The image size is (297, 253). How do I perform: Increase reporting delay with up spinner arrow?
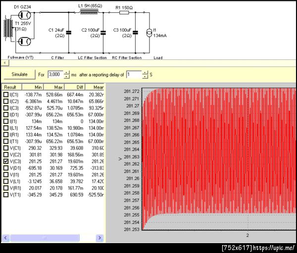(x=145, y=73)
